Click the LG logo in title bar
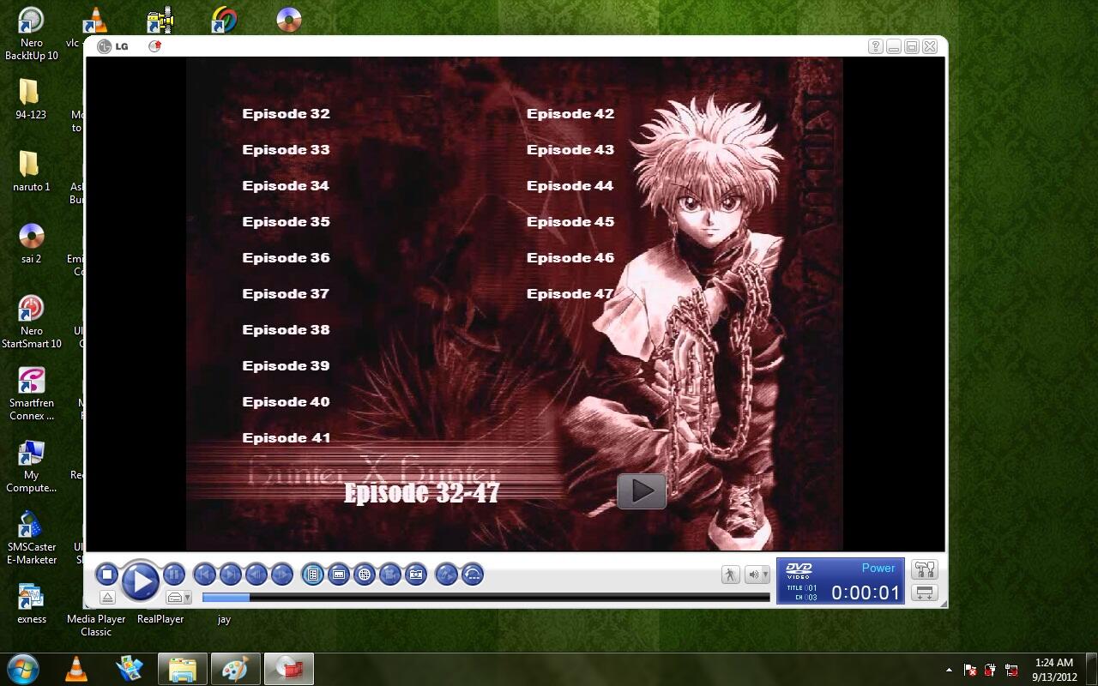This screenshot has height=686, width=1098. 113,46
